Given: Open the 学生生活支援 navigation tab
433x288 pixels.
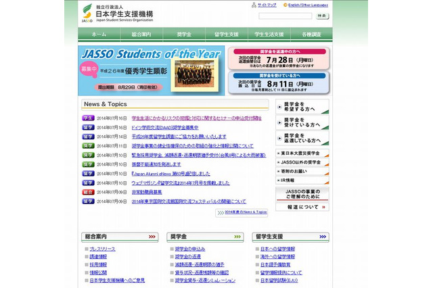Looking at the screenshot, I should click(269, 34).
